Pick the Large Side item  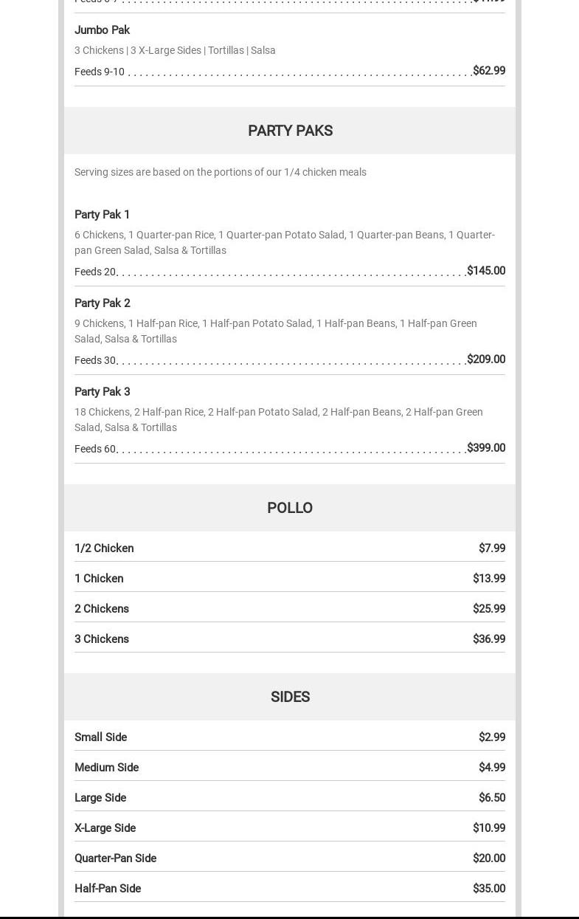(x=100, y=798)
